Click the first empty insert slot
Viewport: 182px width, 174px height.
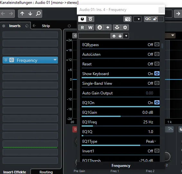(30, 35)
